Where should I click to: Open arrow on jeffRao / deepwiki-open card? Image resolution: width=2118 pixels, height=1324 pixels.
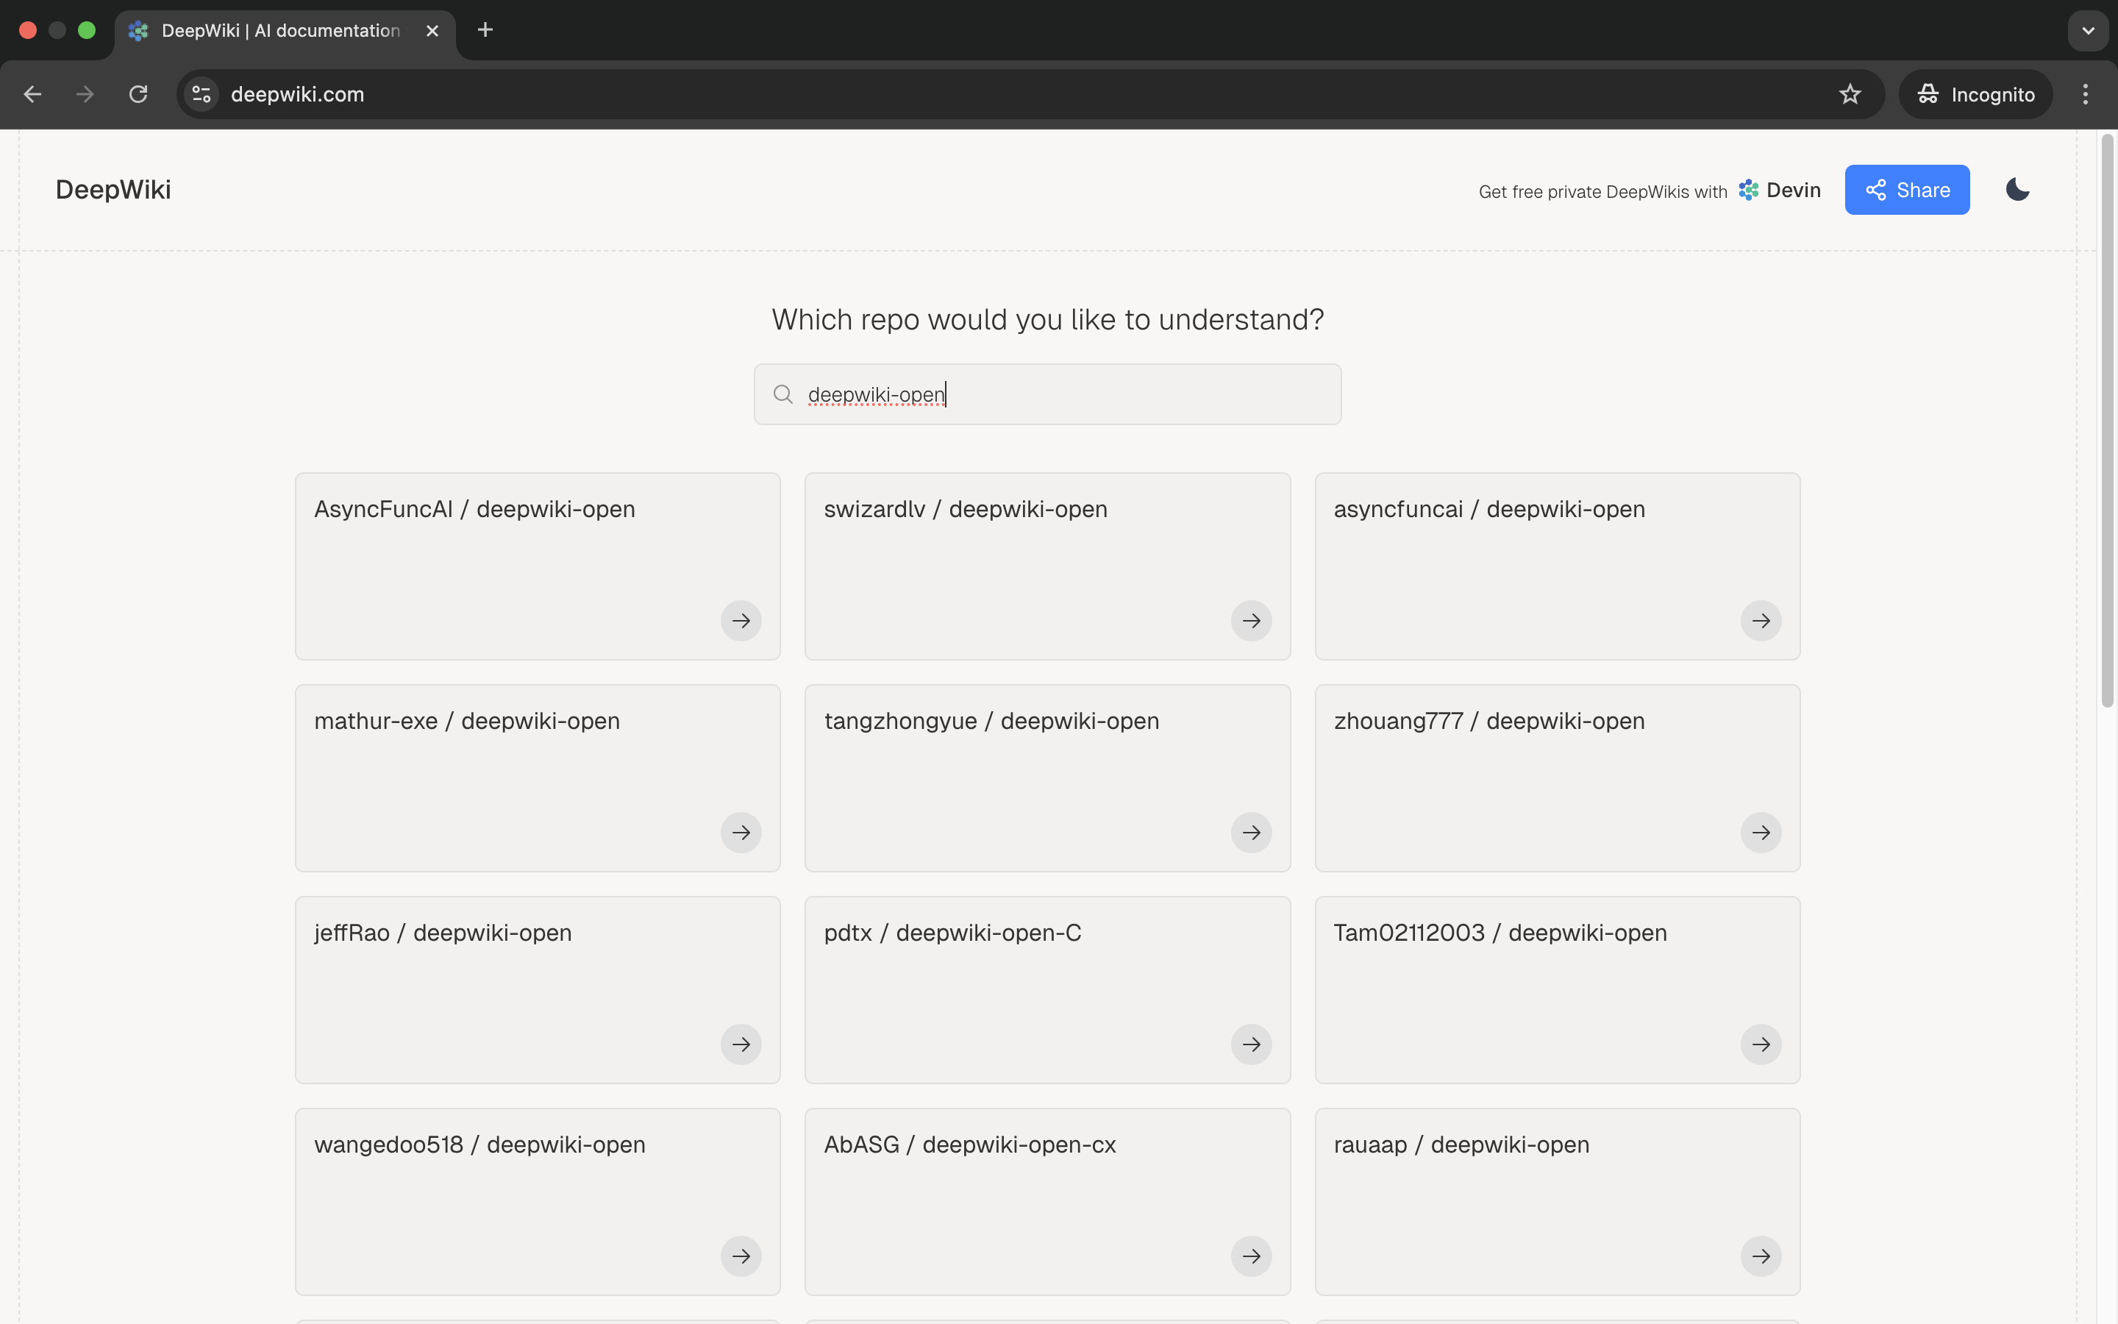(x=741, y=1044)
